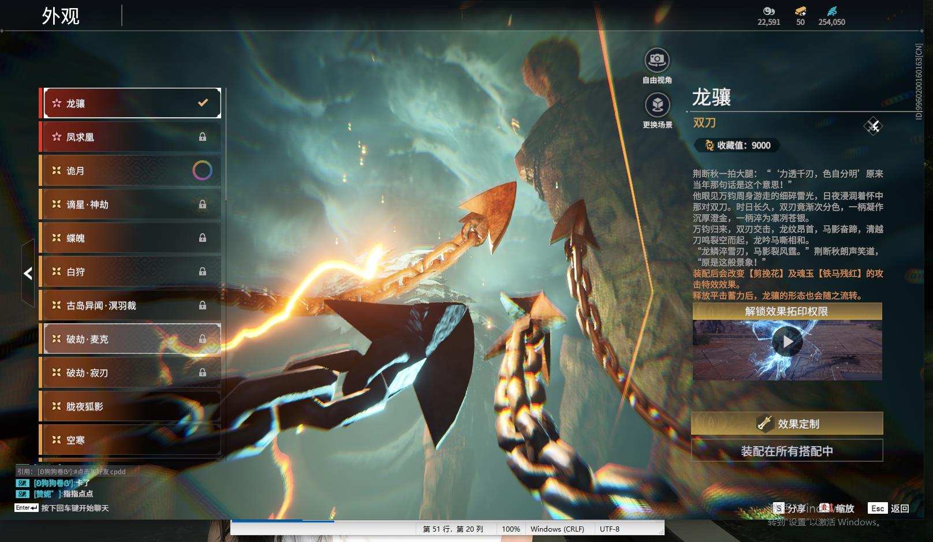
Task: Click the 双刀 weapon type label
Action: click(x=704, y=122)
